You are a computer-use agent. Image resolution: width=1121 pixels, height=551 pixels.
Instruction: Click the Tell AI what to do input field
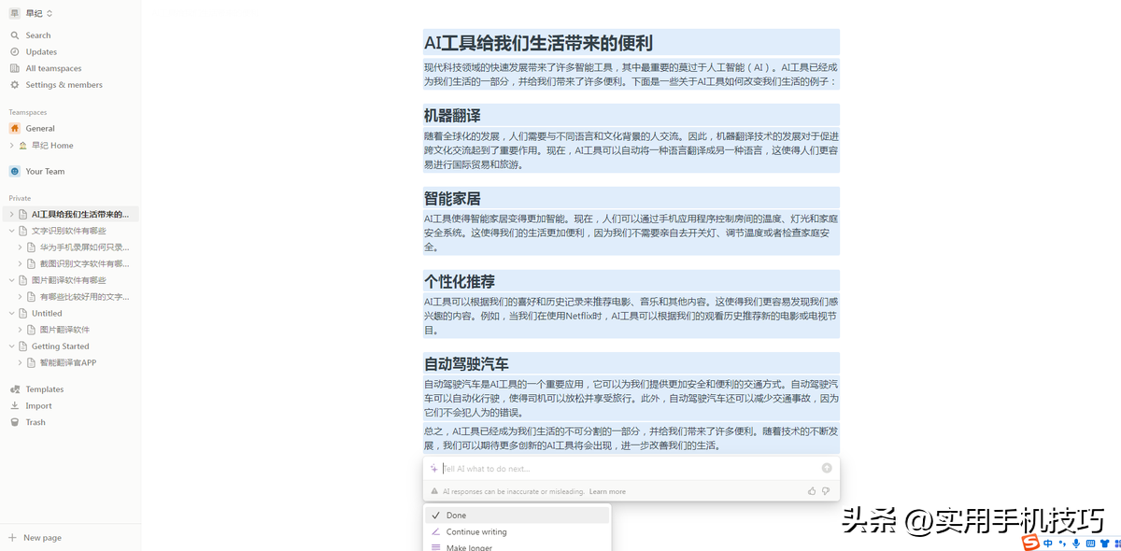click(x=560, y=468)
